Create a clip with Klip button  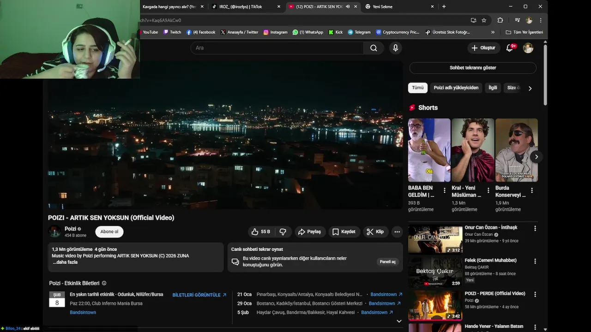375,232
